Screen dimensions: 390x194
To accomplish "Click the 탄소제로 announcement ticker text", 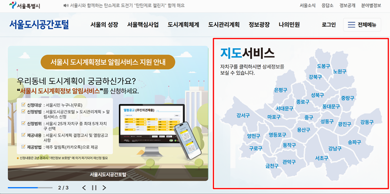I will coord(127,5).
